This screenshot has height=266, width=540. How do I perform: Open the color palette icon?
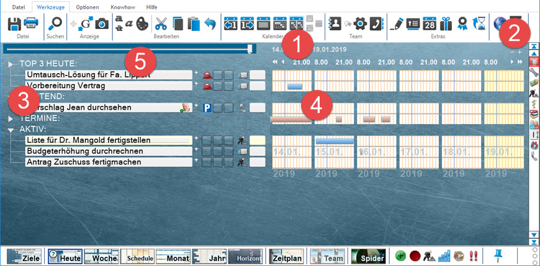pos(142,24)
